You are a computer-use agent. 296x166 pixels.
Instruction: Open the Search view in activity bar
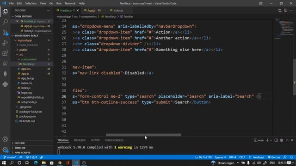[x=5, y=22]
